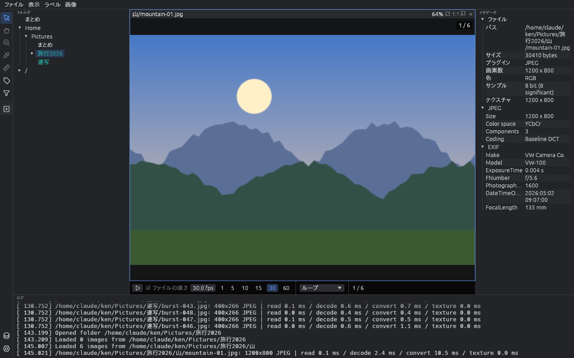Open the ファイル menu

[x=13, y=4]
